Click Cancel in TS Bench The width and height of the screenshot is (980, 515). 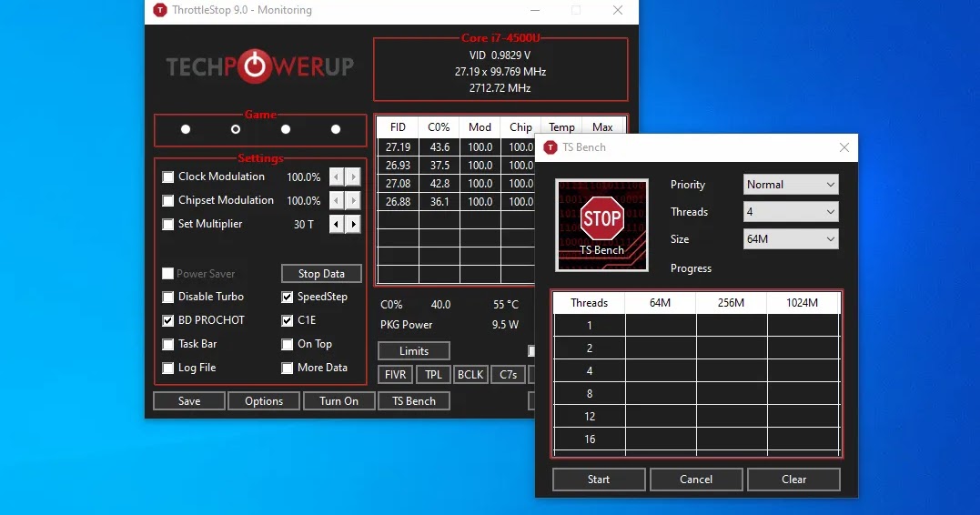[x=696, y=480]
